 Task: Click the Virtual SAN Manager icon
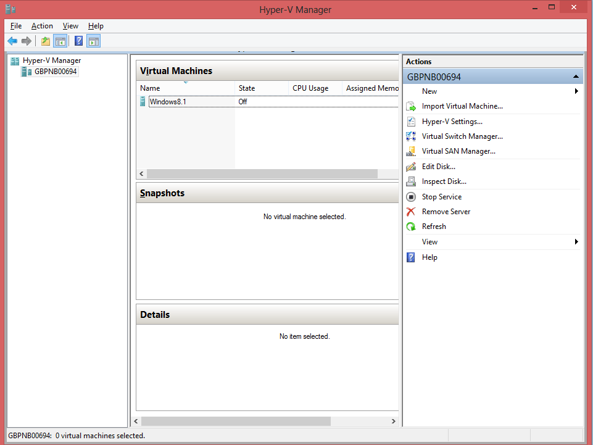411,151
